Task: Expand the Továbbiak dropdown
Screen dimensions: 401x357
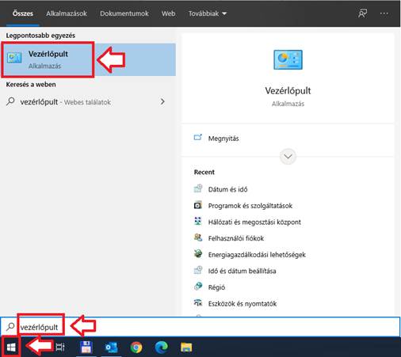Action: click(208, 13)
